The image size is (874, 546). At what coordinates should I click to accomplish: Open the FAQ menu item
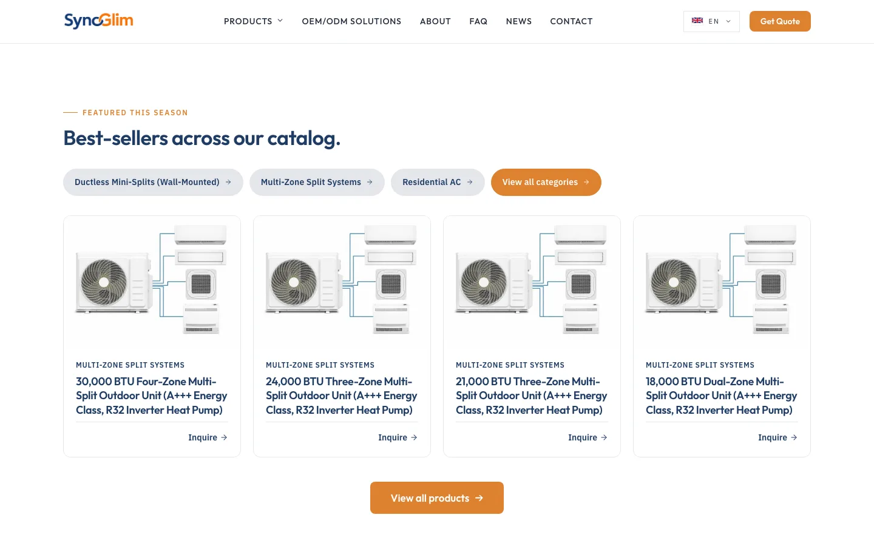pyautogui.click(x=478, y=21)
